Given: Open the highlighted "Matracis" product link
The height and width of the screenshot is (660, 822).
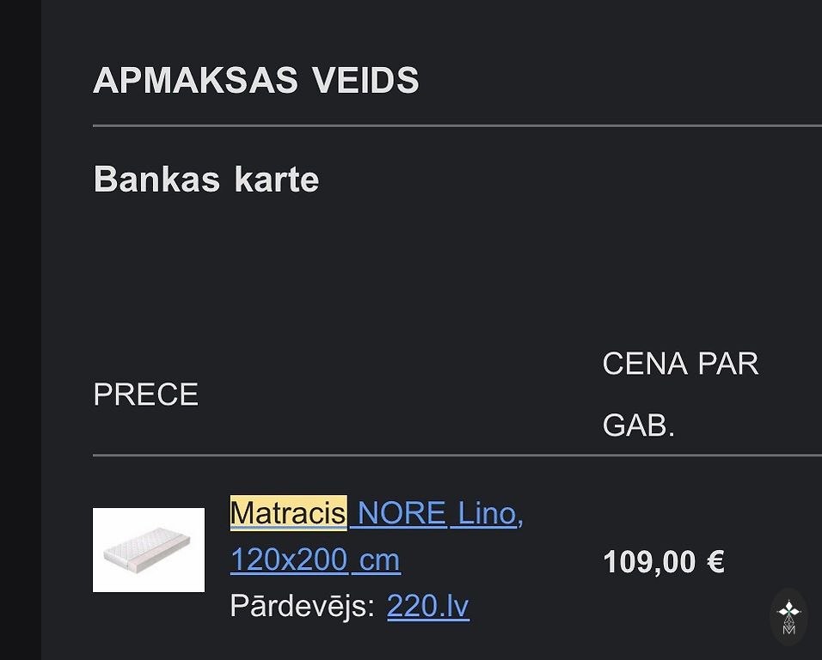Looking at the screenshot, I should click(x=288, y=513).
